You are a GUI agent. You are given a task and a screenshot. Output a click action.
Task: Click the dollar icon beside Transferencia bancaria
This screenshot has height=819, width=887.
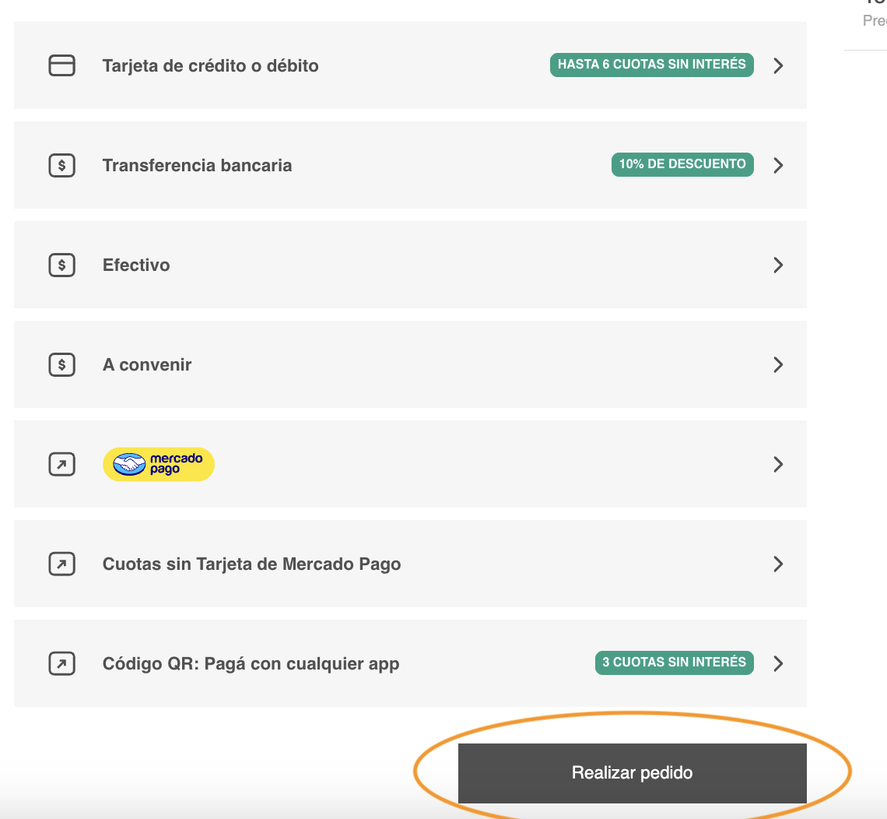click(x=62, y=166)
